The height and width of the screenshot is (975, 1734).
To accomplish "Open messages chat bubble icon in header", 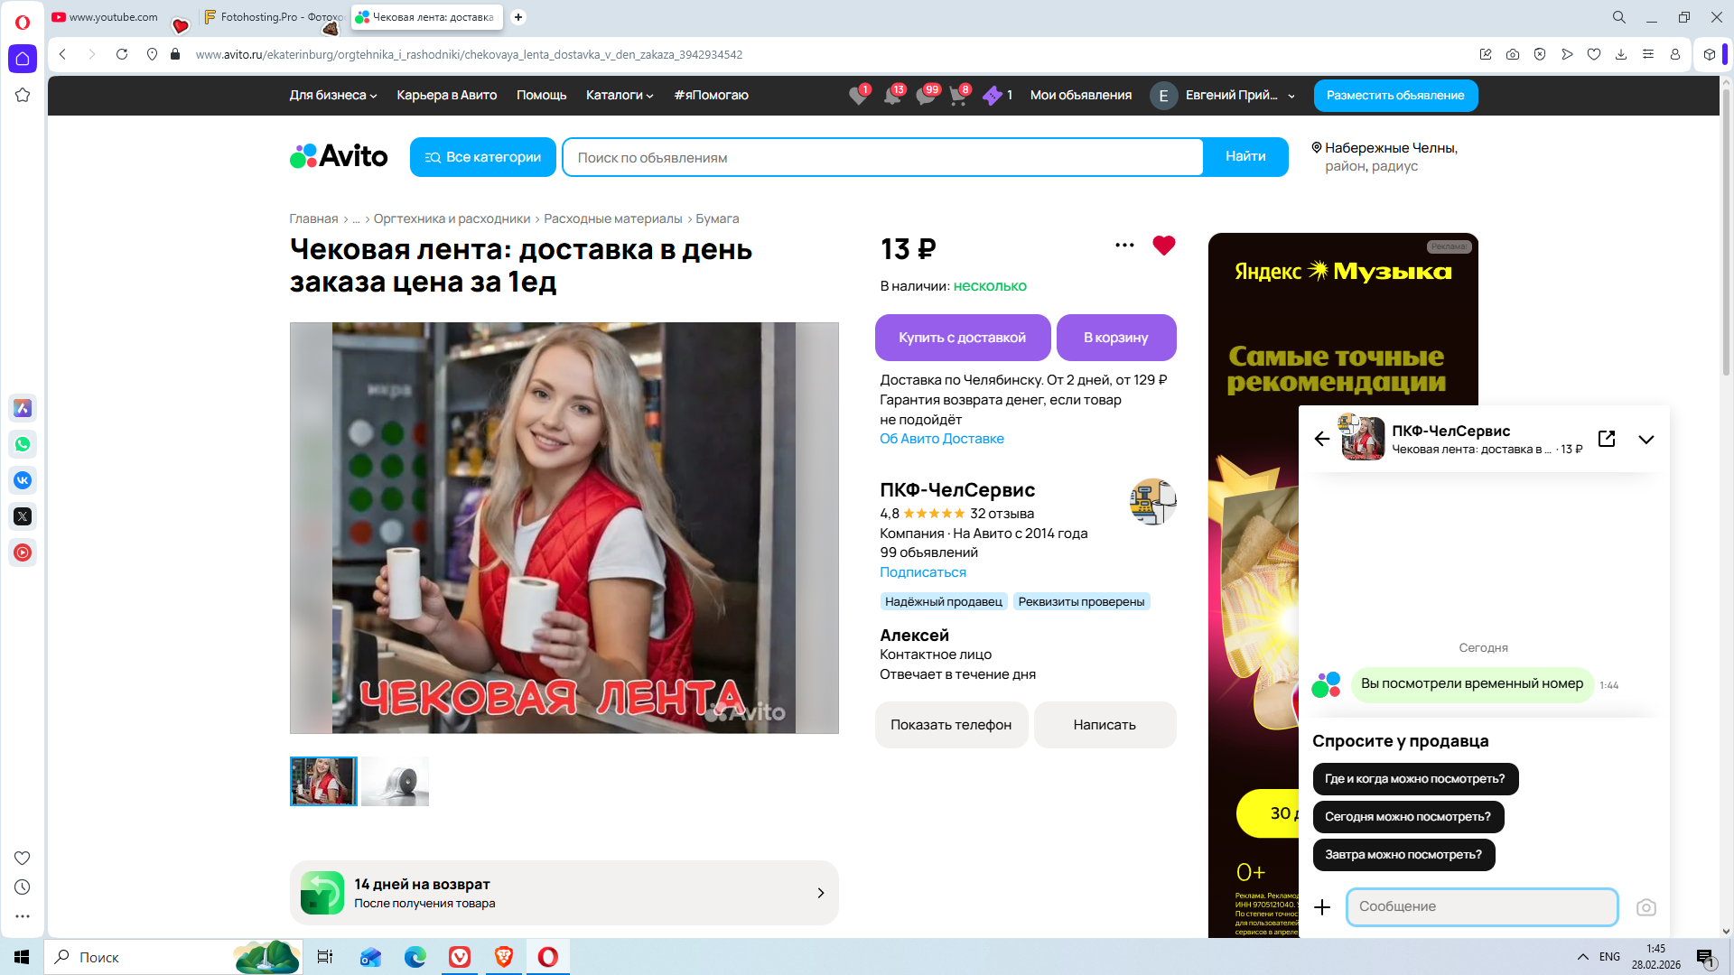I will pyautogui.click(x=925, y=96).
